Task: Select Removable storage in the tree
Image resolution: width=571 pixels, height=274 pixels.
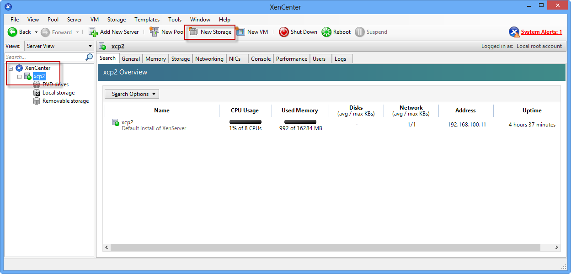Action: pos(66,101)
